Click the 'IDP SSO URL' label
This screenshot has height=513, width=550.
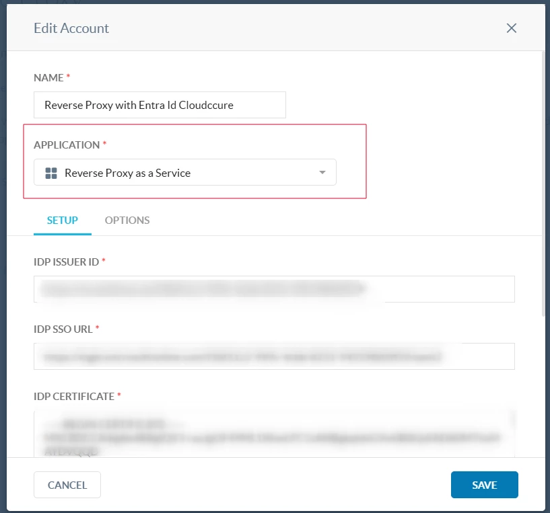(x=63, y=329)
